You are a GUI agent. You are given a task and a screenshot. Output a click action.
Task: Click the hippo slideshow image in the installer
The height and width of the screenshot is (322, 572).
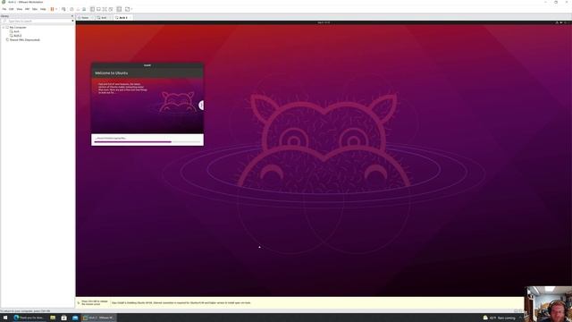click(x=178, y=102)
